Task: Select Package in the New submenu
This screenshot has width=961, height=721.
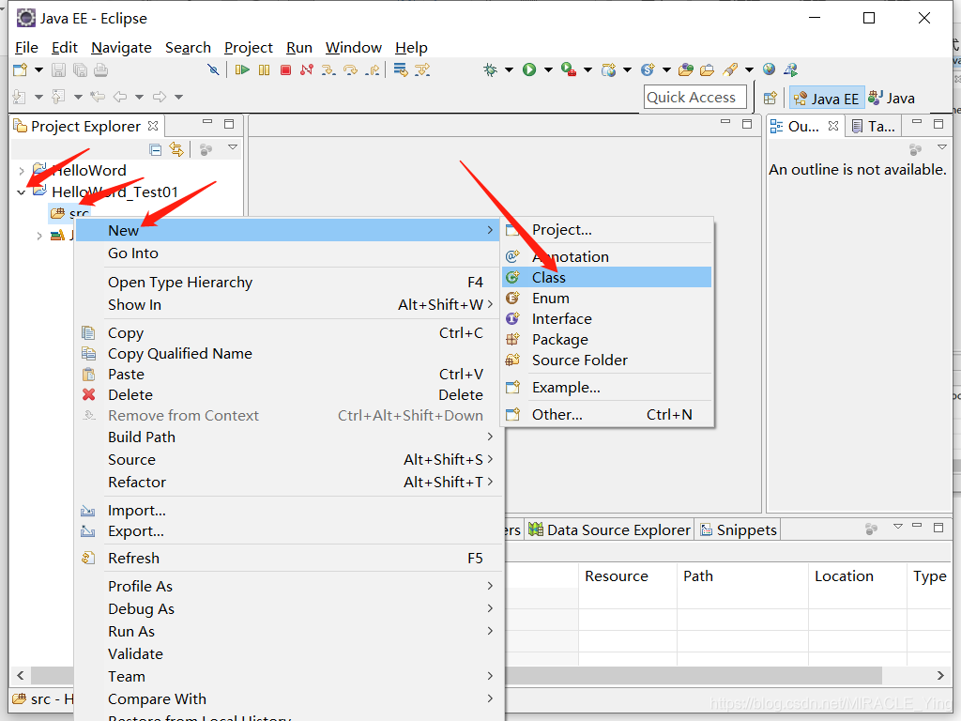Action: pyautogui.click(x=607, y=340)
